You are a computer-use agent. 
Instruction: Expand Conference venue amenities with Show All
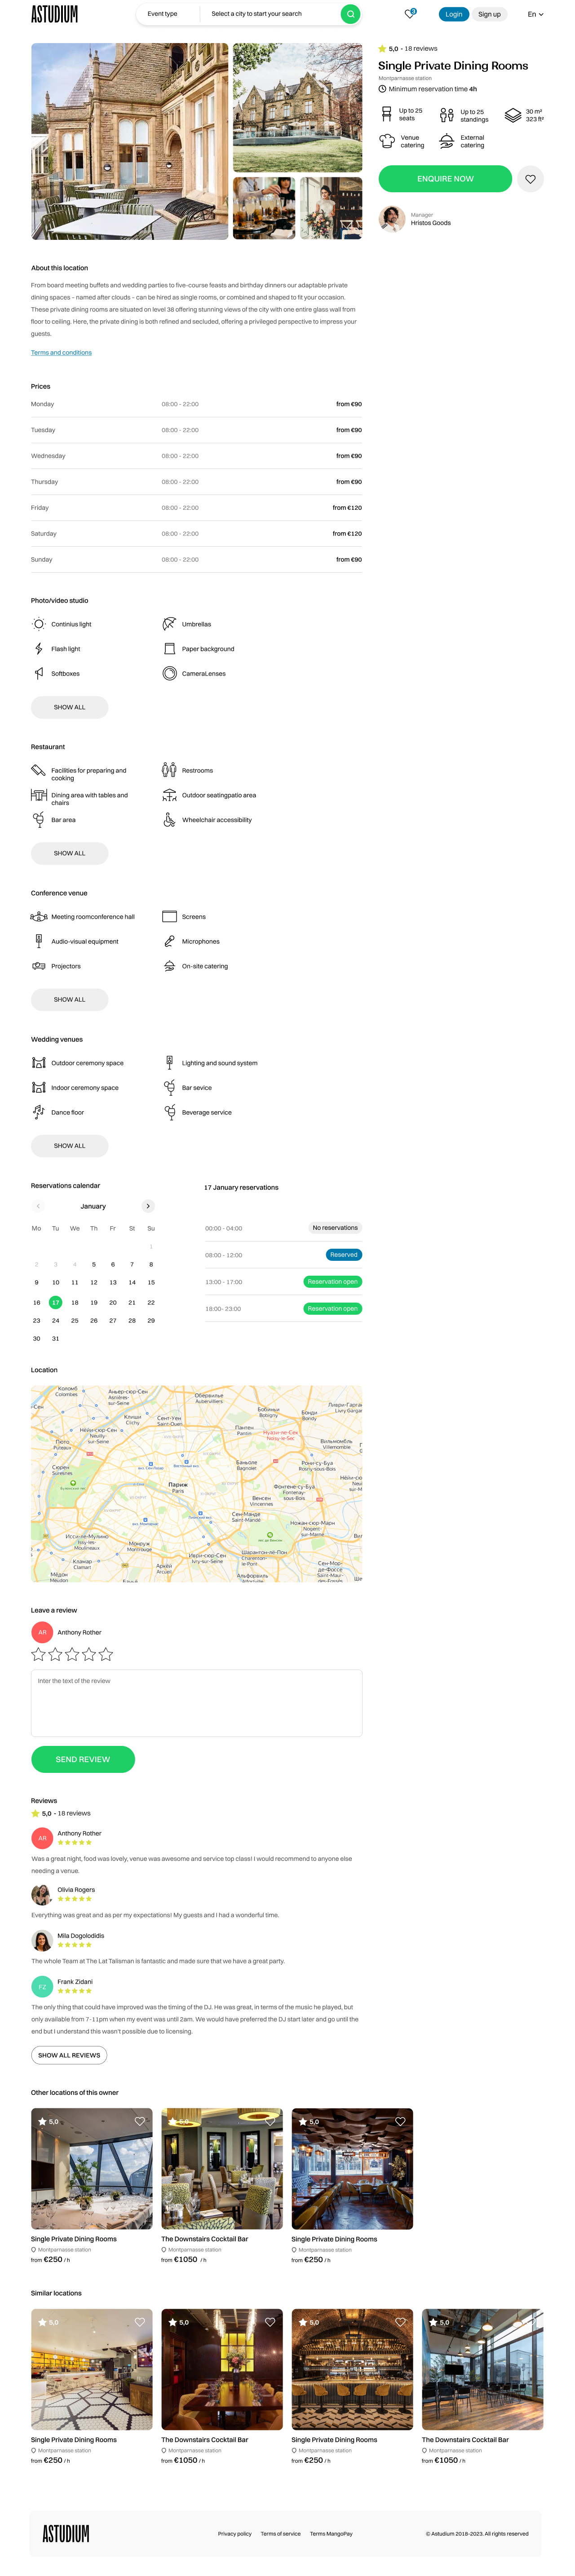pos(69,999)
